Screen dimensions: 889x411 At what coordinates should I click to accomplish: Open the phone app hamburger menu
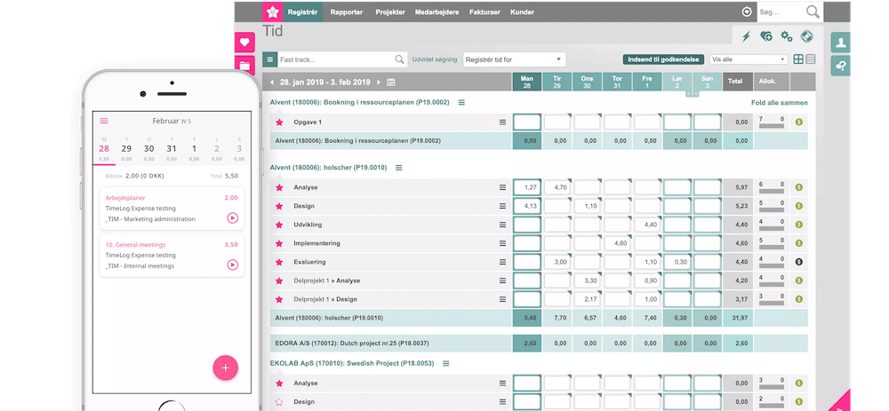[x=104, y=121]
